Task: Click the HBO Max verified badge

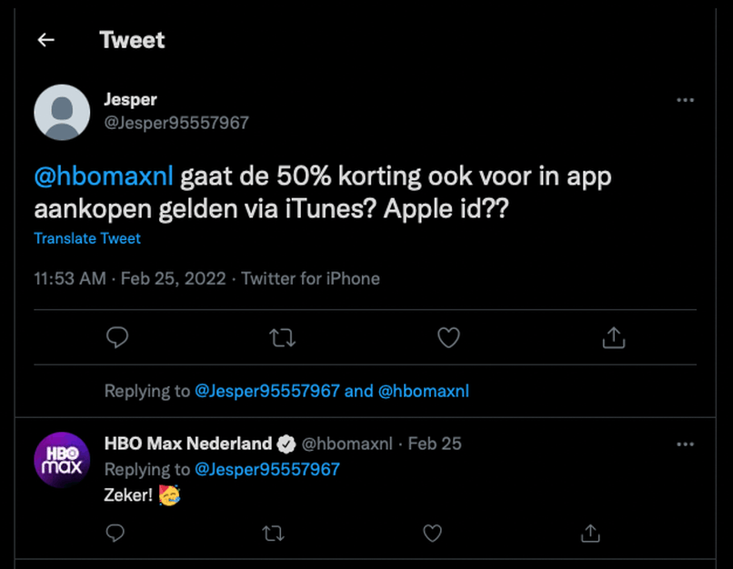Action: [286, 444]
